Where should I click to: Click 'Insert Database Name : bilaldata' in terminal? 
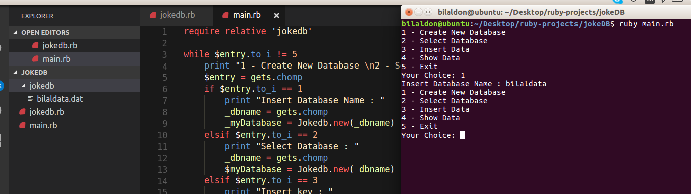[x=474, y=84]
